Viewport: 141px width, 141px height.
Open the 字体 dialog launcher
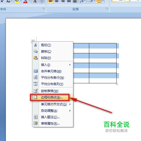[44, 9]
